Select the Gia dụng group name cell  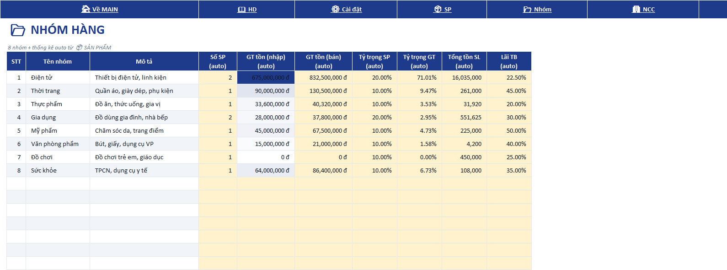pyautogui.click(x=58, y=118)
